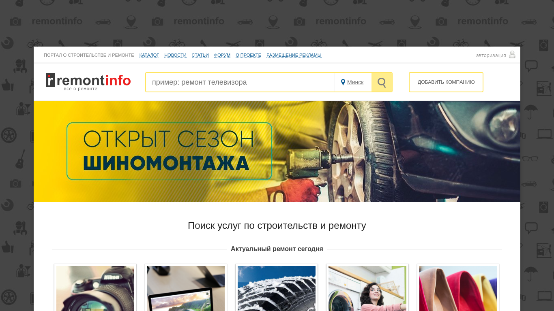
Task: Click the location pin icon next to Минск
Action: pyautogui.click(x=343, y=82)
